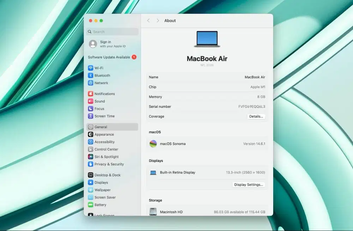Screen dimensions: 353x231
Task: Select the Battery icon
Action: tap(90, 205)
